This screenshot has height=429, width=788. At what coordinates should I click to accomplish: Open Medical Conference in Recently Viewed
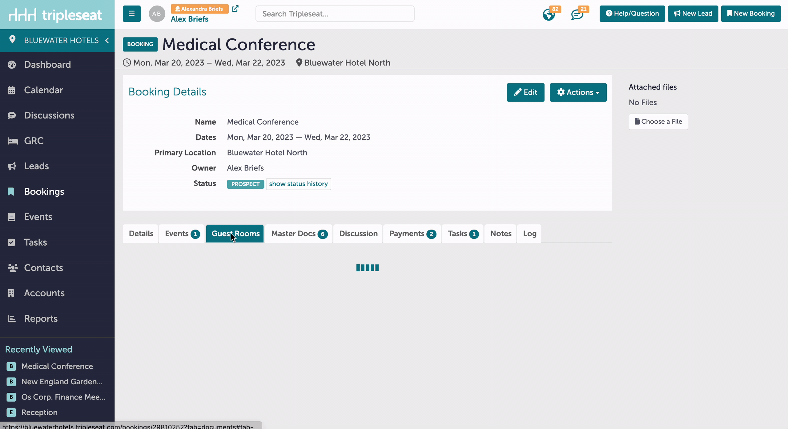click(57, 366)
